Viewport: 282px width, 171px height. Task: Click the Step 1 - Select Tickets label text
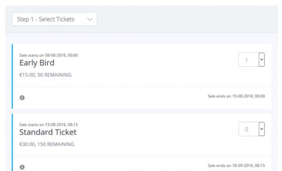coord(46,19)
